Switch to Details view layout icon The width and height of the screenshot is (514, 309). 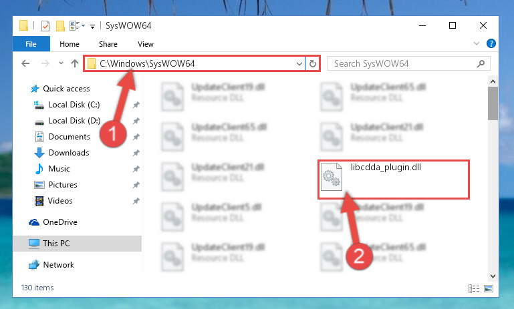[474, 288]
